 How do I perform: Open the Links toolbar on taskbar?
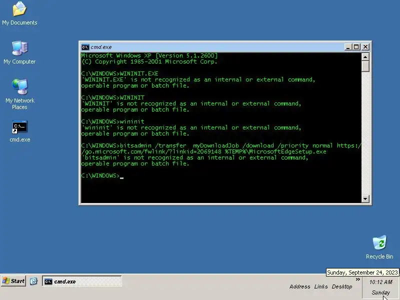pyautogui.click(x=321, y=286)
